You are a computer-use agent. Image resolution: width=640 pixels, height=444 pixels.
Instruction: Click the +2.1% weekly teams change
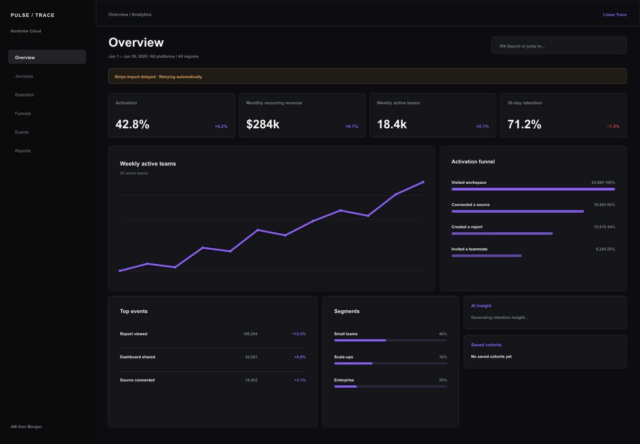point(482,127)
